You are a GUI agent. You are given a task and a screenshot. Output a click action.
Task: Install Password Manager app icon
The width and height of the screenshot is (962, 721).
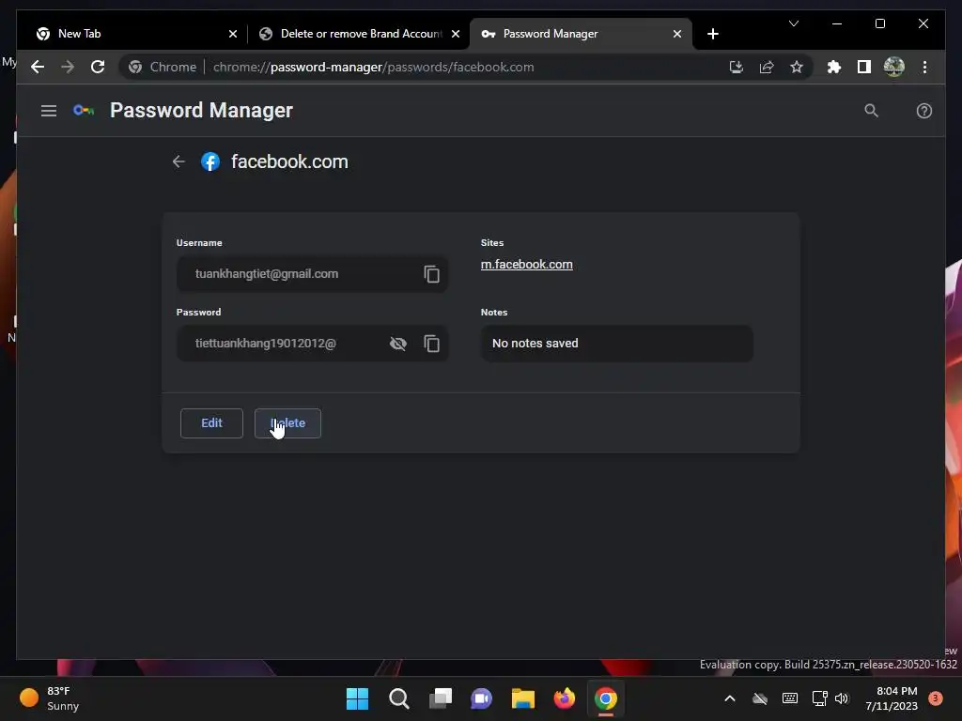click(737, 67)
